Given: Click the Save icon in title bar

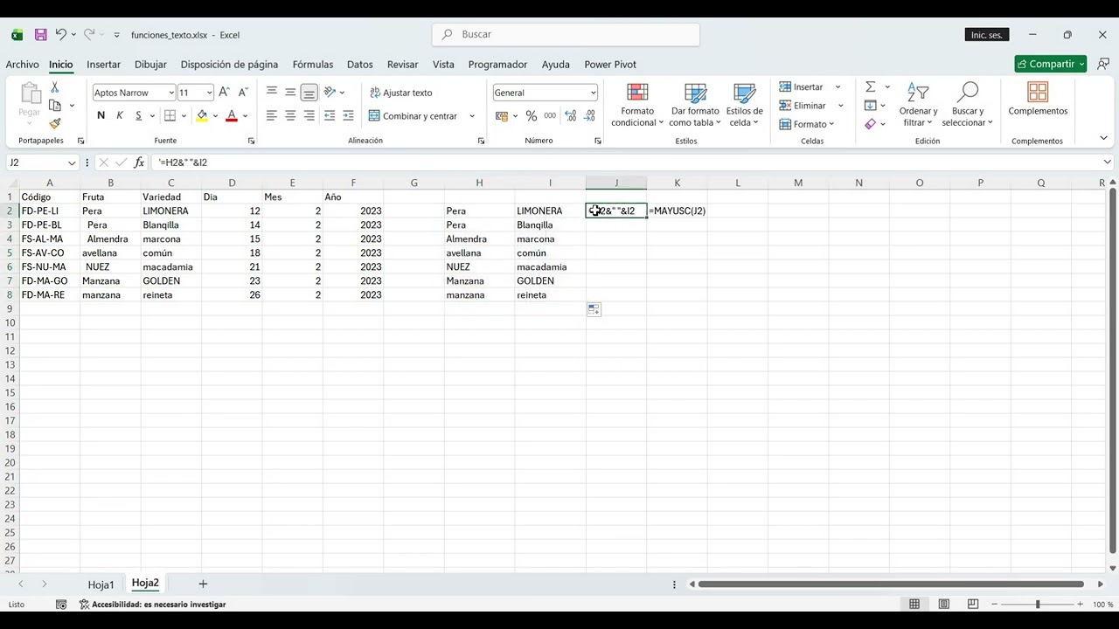Looking at the screenshot, I should click(x=40, y=35).
